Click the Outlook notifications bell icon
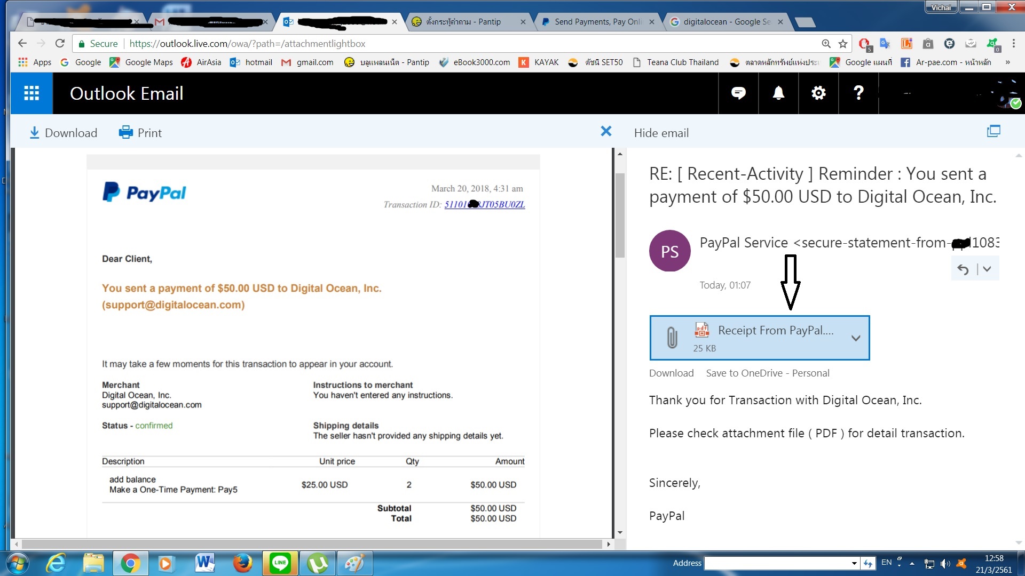 click(x=778, y=93)
